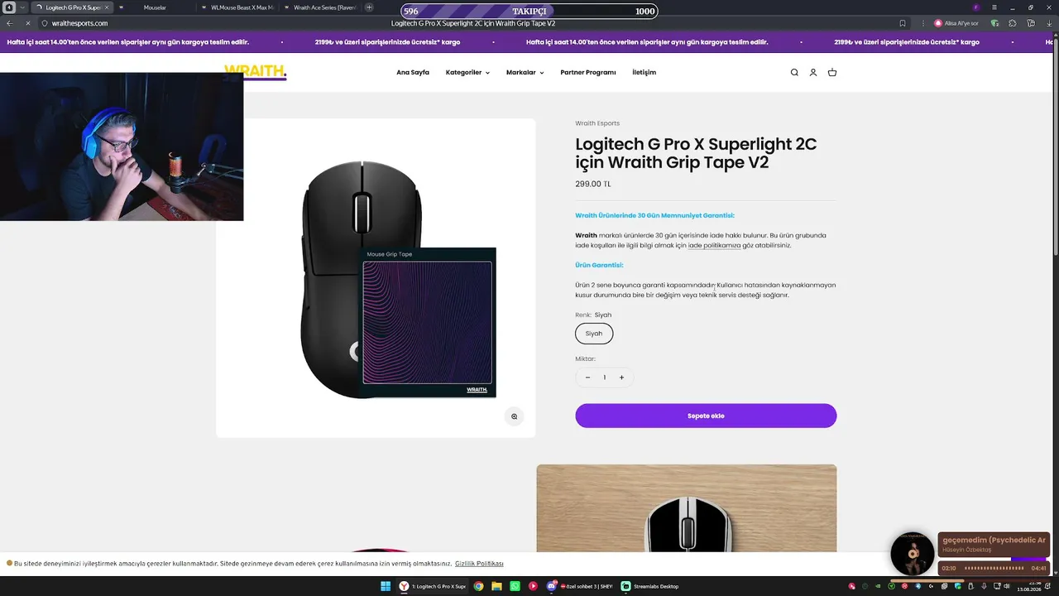The image size is (1059, 596).
Task: Open the Yandex browser taskbar button
Action: (432, 586)
